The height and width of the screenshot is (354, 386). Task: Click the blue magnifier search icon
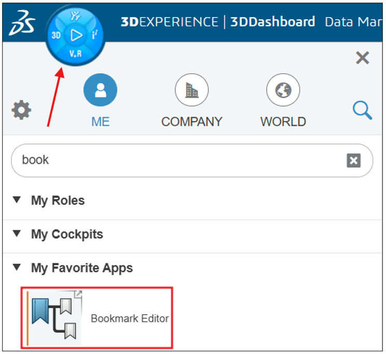pyautogui.click(x=362, y=110)
